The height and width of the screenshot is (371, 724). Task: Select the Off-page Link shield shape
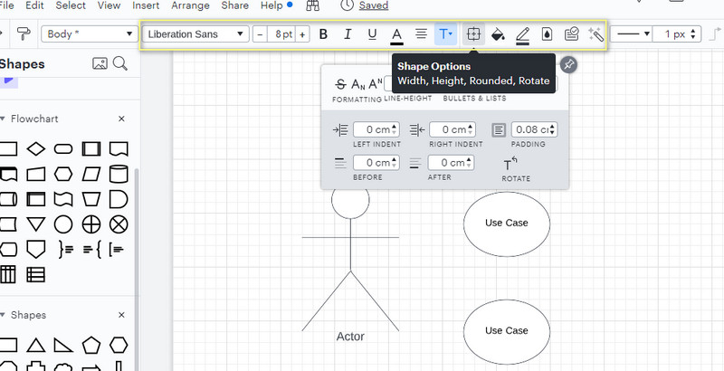coord(36,250)
